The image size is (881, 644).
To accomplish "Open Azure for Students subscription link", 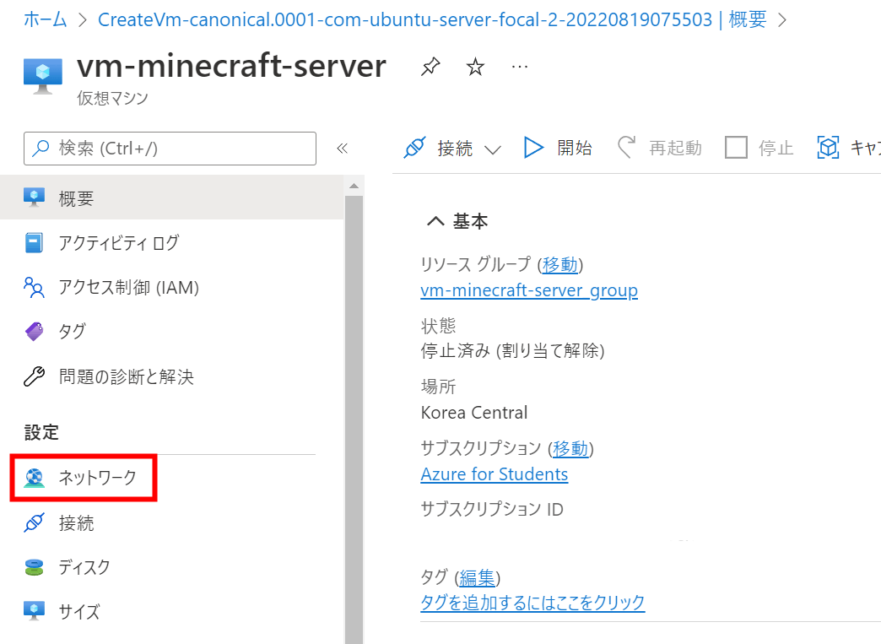I will click(495, 474).
